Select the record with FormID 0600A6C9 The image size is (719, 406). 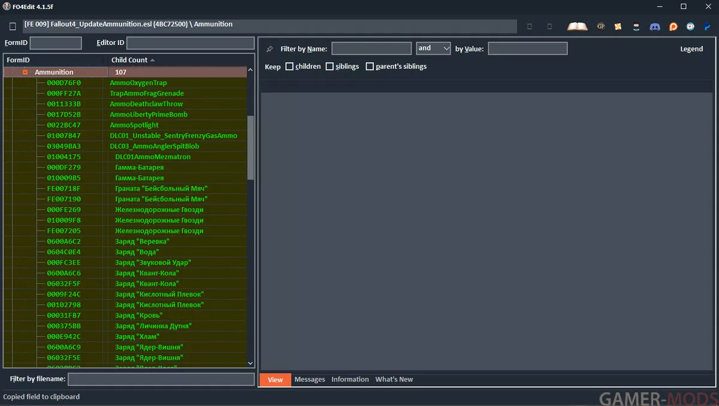125,347
